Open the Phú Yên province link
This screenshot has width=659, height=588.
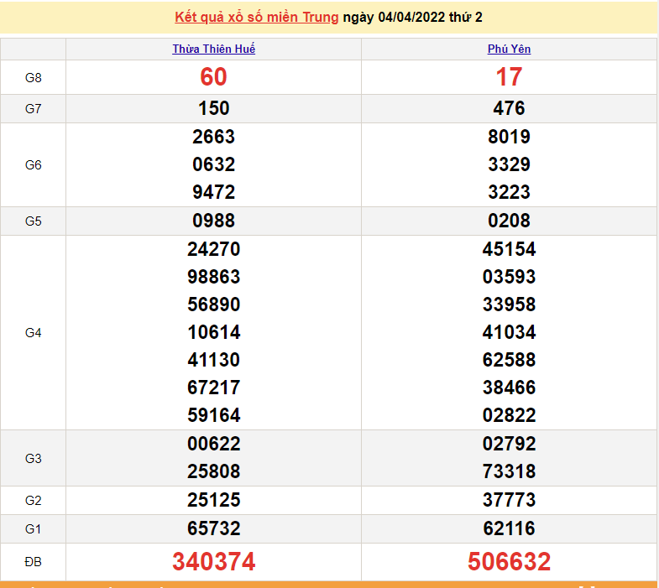[x=509, y=49]
